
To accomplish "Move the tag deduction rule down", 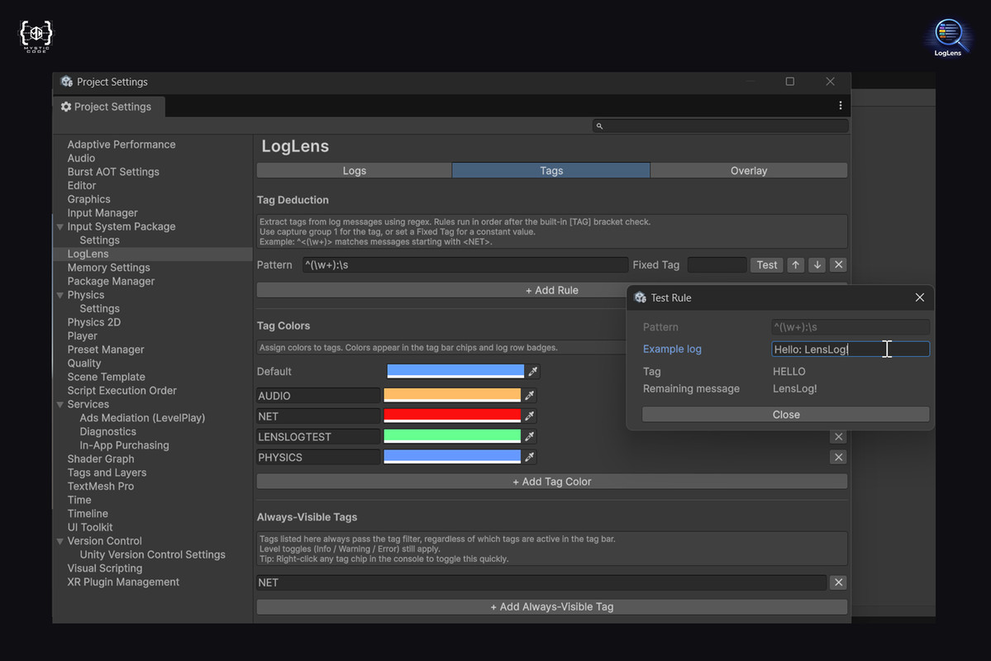I will (x=817, y=264).
